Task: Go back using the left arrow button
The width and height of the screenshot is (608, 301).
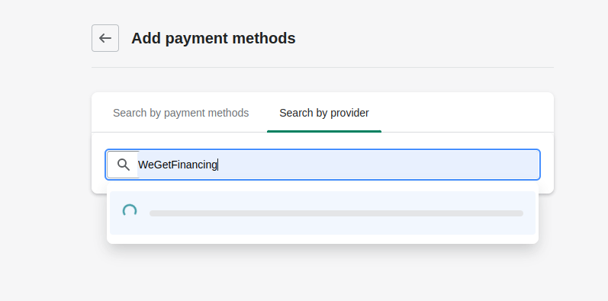Action: [x=105, y=38]
